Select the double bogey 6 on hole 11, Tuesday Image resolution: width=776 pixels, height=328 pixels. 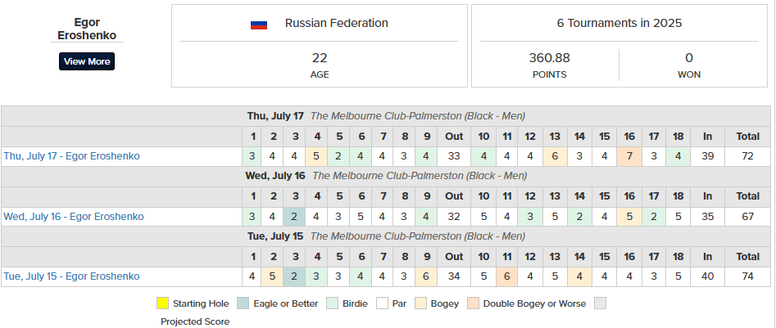tap(506, 276)
